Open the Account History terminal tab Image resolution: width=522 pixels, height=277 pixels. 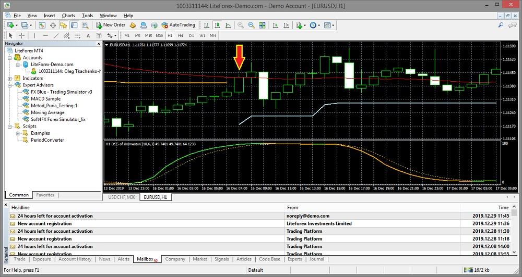coord(75,259)
